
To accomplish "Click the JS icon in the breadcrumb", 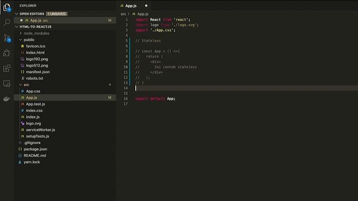I will (134, 14).
